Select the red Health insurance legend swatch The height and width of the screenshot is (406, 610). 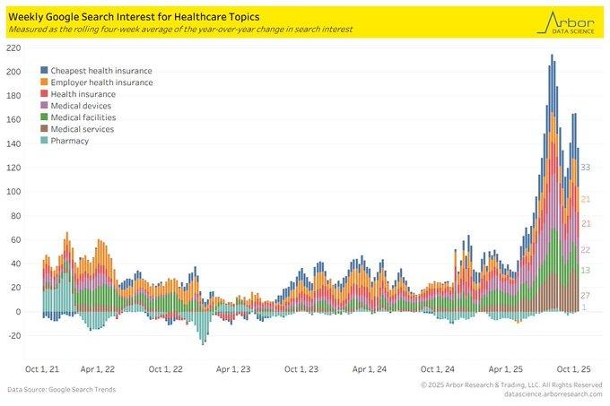point(44,94)
